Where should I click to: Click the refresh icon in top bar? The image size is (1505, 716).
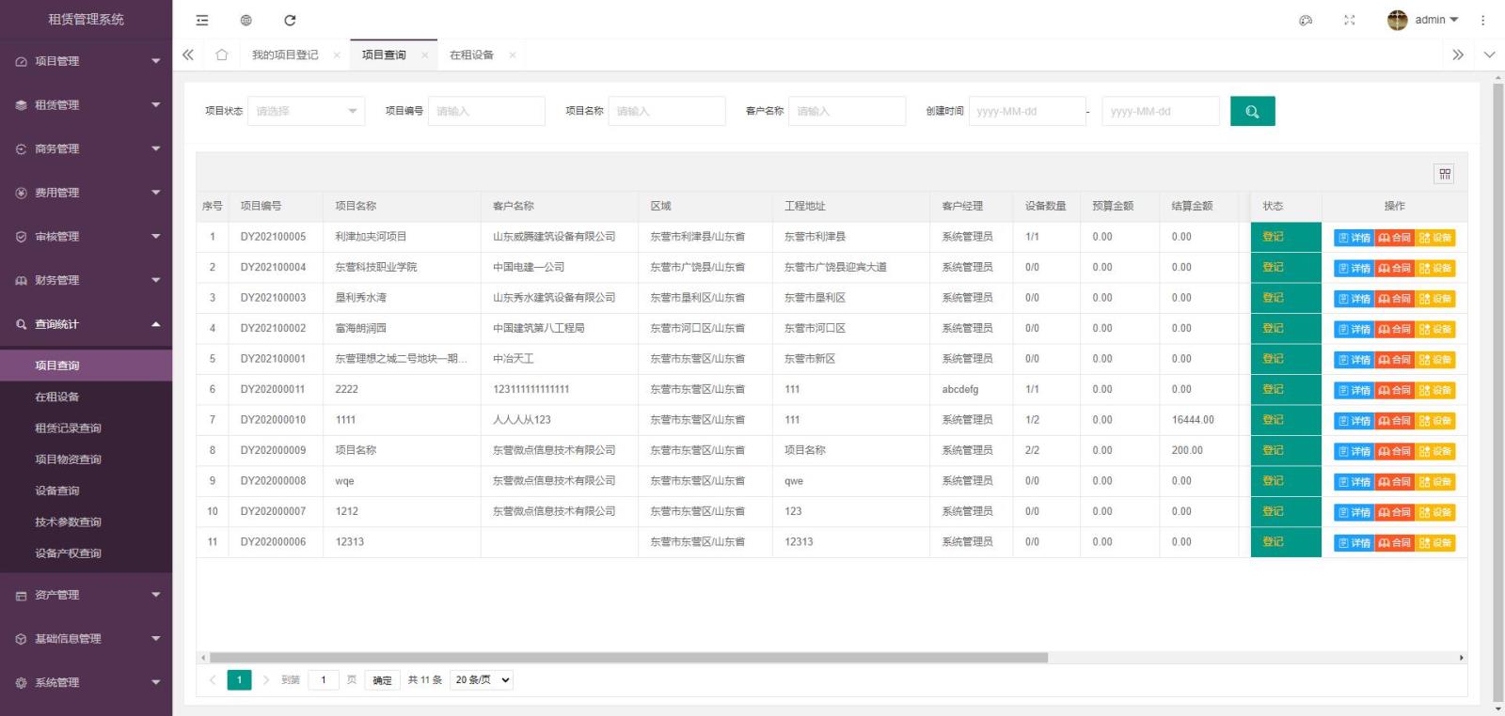tap(290, 20)
